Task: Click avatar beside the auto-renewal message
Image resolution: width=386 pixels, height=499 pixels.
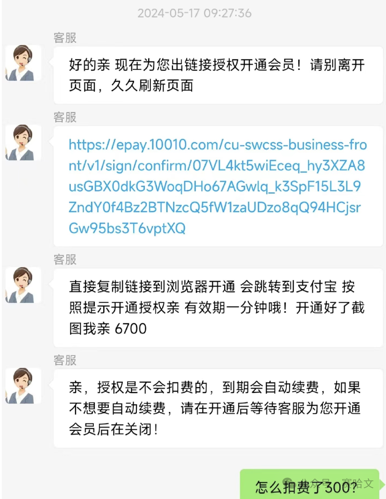Action: (23, 386)
